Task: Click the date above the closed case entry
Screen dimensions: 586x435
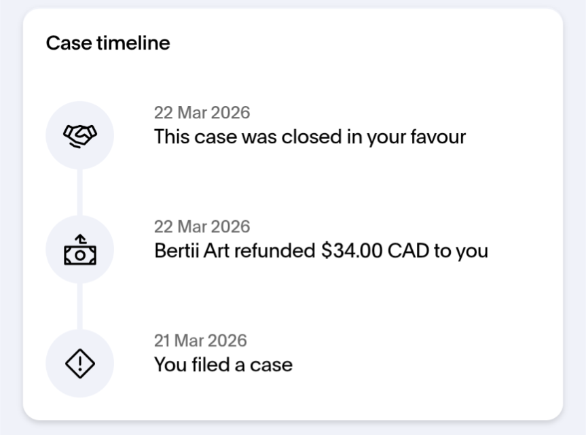Action: point(202,112)
